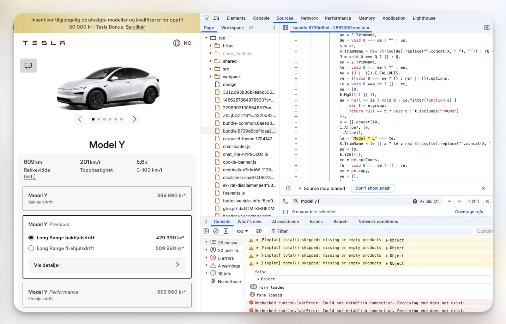Image resolution: width=506 pixels, height=324 pixels.
Task: Expand the node_modules folder
Action: coord(210,53)
